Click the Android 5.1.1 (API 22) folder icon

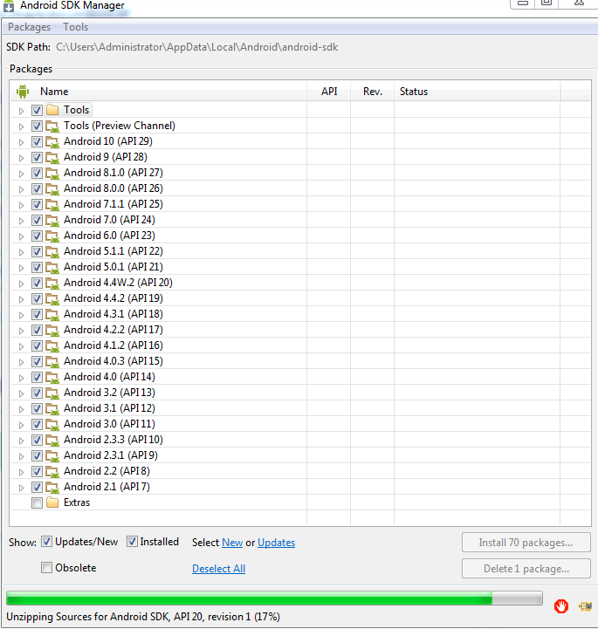(52, 251)
